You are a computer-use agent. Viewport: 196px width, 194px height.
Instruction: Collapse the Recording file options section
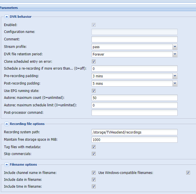[7, 124]
